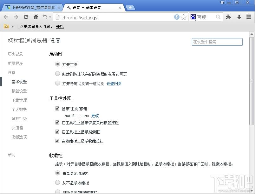
Task: Select 总是显示收藏栏 radio option
Action: pos(57,173)
